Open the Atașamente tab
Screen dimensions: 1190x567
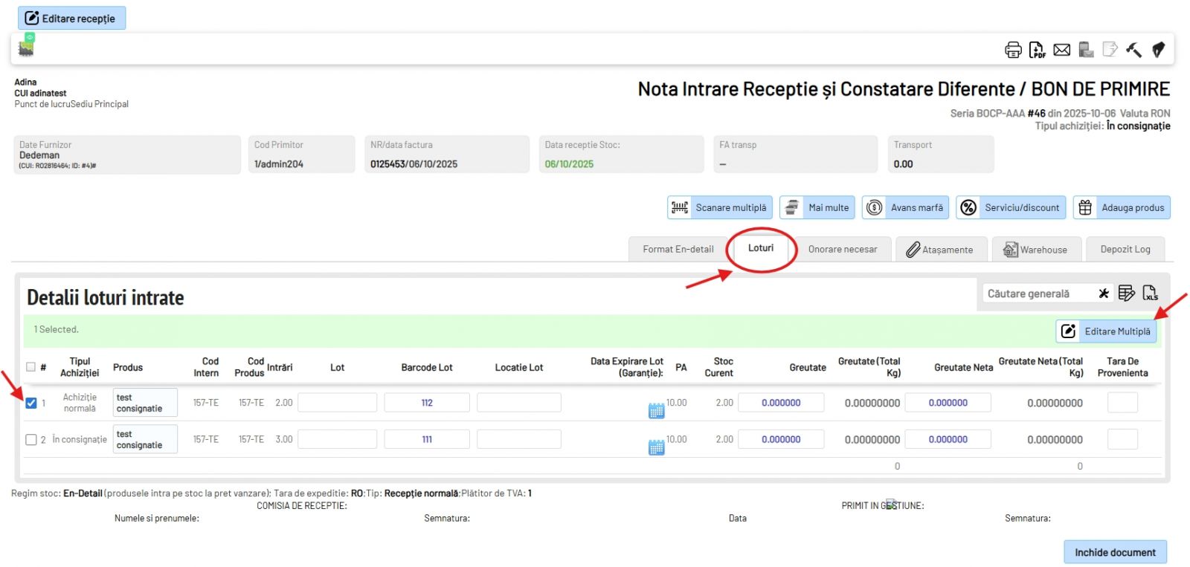click(940, 250)
